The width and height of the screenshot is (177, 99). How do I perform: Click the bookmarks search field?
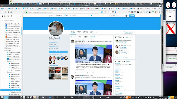11,20
